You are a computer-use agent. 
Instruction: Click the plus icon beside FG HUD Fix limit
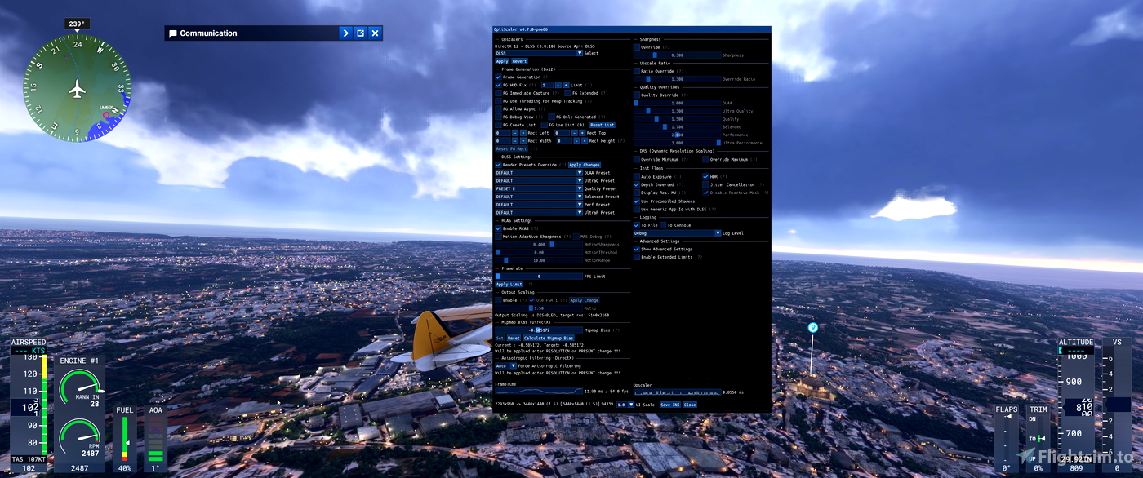(566, 85)
